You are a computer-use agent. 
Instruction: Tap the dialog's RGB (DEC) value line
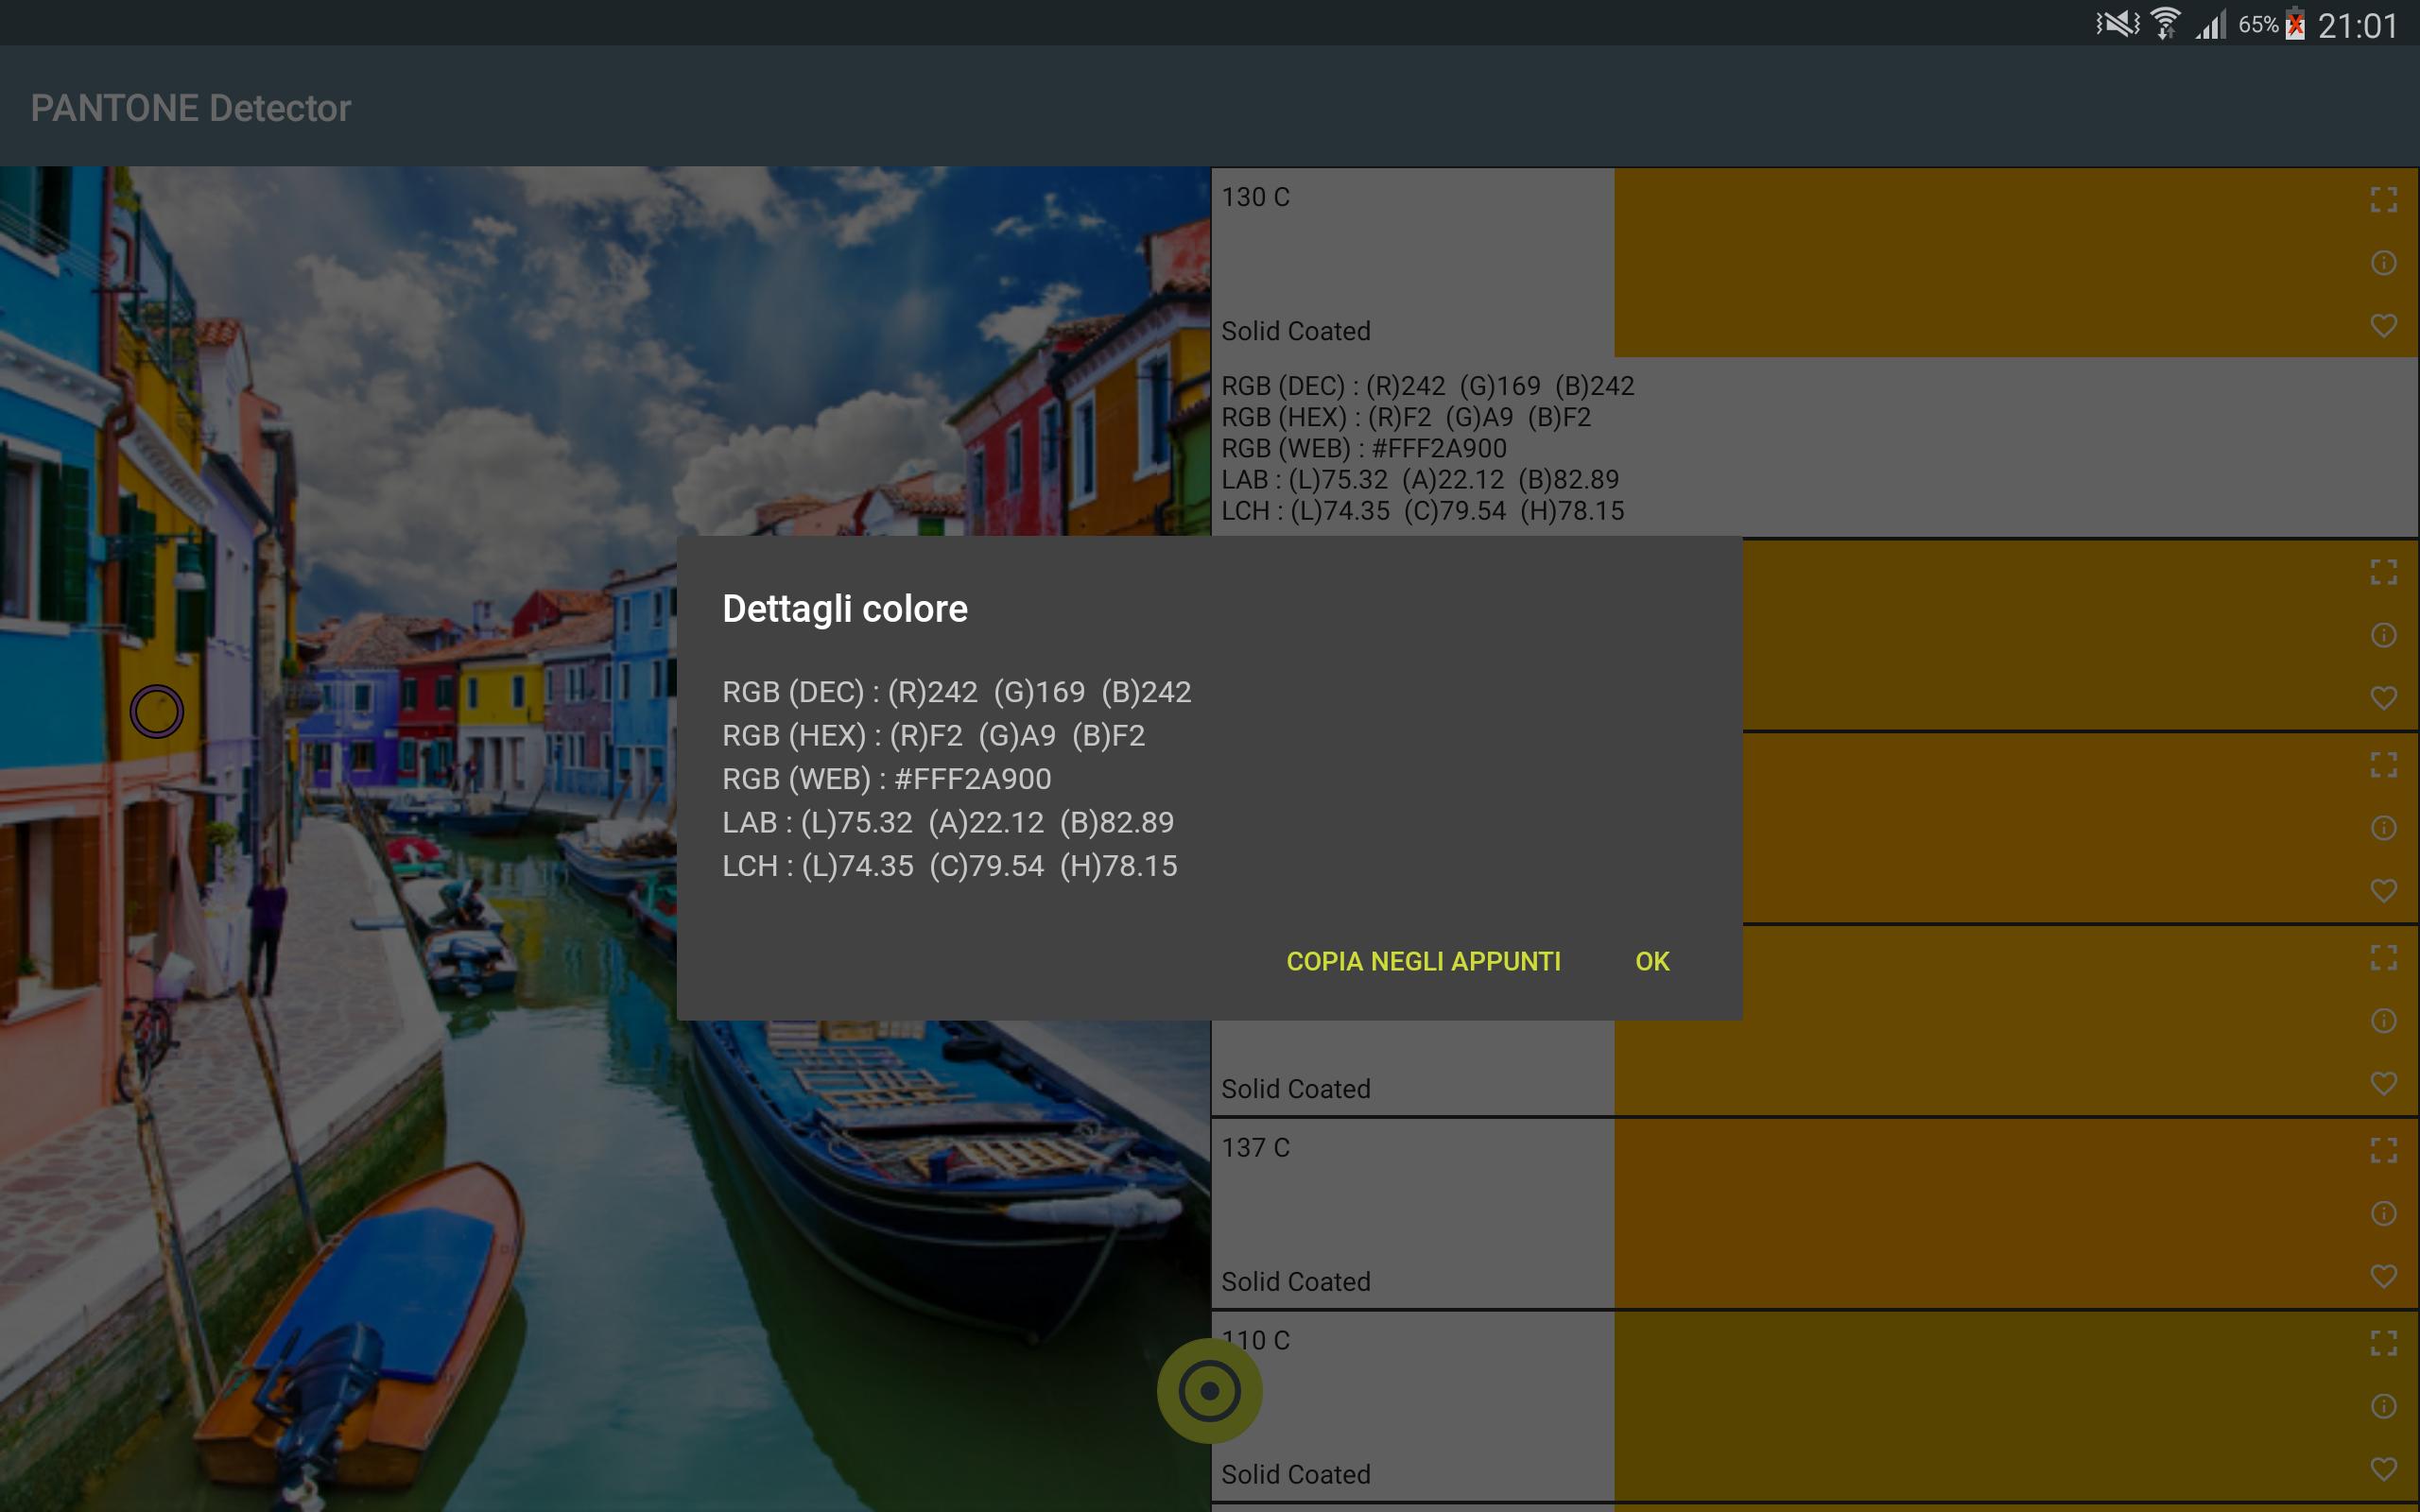[957, 692]
